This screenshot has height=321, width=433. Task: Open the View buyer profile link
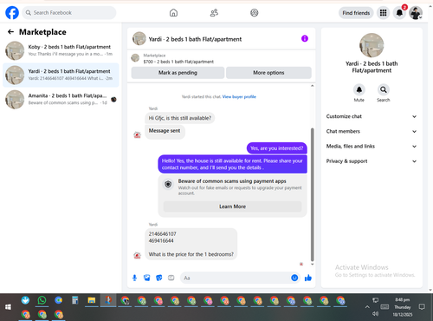coord(239,96)
